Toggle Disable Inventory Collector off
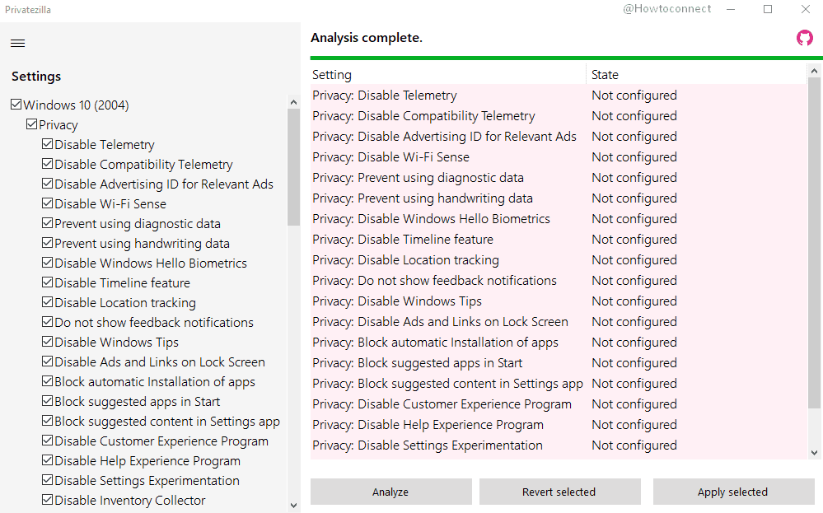Viewport: 823px width, 513px height. [x=47, y=500]
